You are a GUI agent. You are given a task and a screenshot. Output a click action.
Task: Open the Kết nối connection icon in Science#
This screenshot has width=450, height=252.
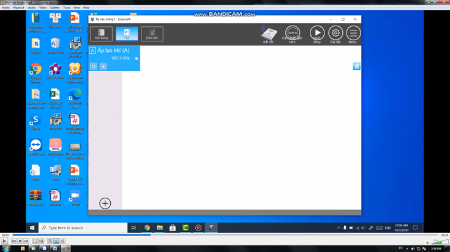pos(269,35)
